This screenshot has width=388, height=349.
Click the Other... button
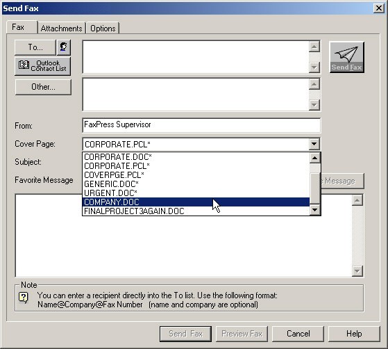point(43,87)
